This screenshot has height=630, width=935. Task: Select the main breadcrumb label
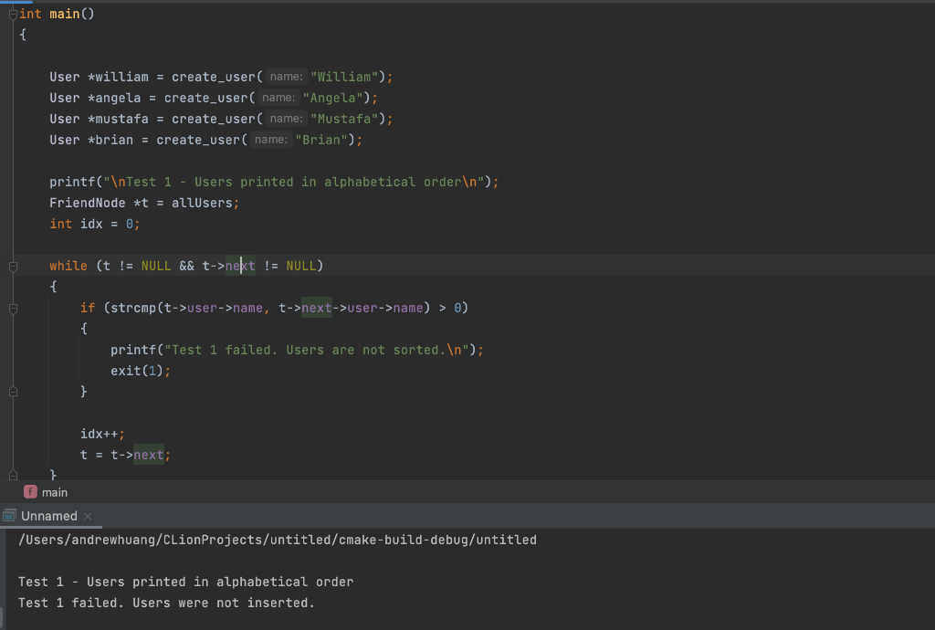(53, 492)
